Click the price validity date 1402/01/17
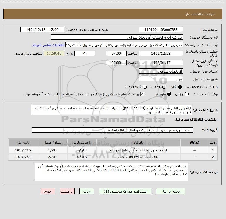The width and height of the screenshot is (226, 219). click(x=161, y=63)
